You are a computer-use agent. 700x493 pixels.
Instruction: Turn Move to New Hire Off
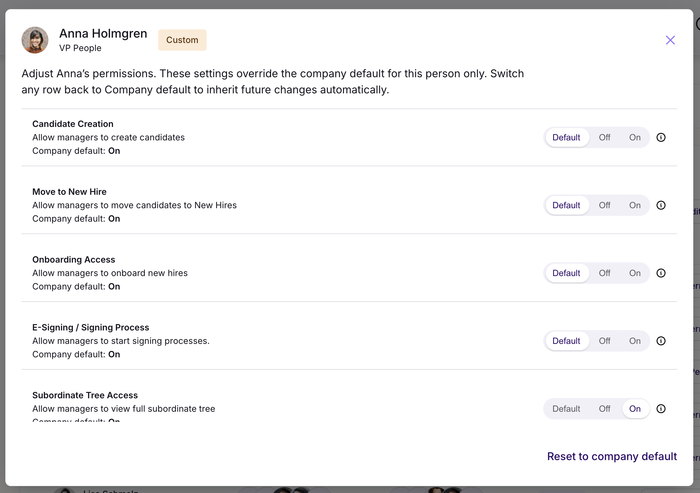(604, 205)
